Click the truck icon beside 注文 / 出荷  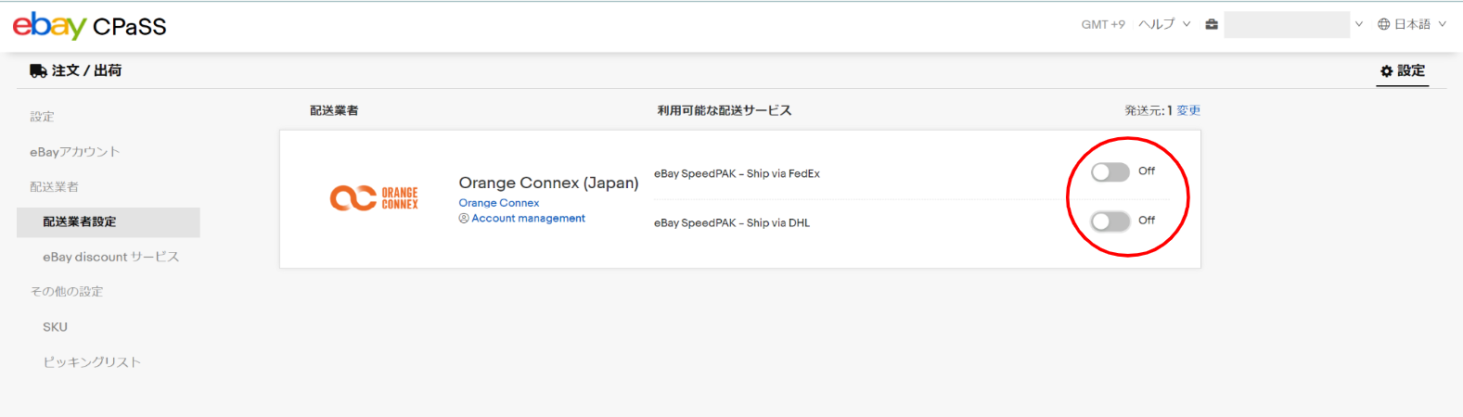[38, 71]
